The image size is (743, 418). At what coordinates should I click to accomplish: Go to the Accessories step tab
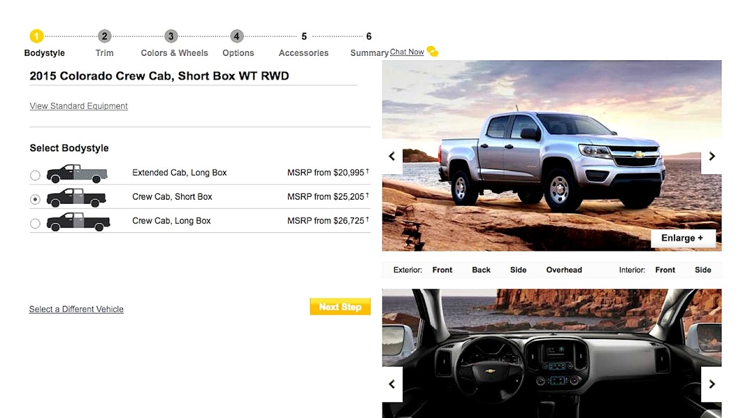click(x=304, y=53)
